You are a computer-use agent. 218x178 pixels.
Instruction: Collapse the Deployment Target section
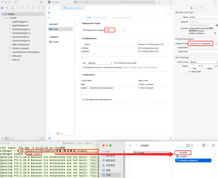pos(80,23)
